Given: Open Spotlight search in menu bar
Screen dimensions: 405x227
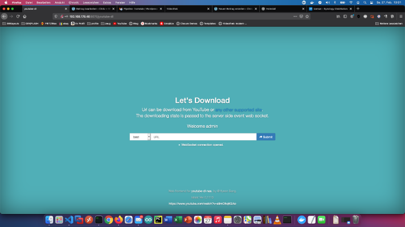Looking at the screenshot, I should pos(365,3).
